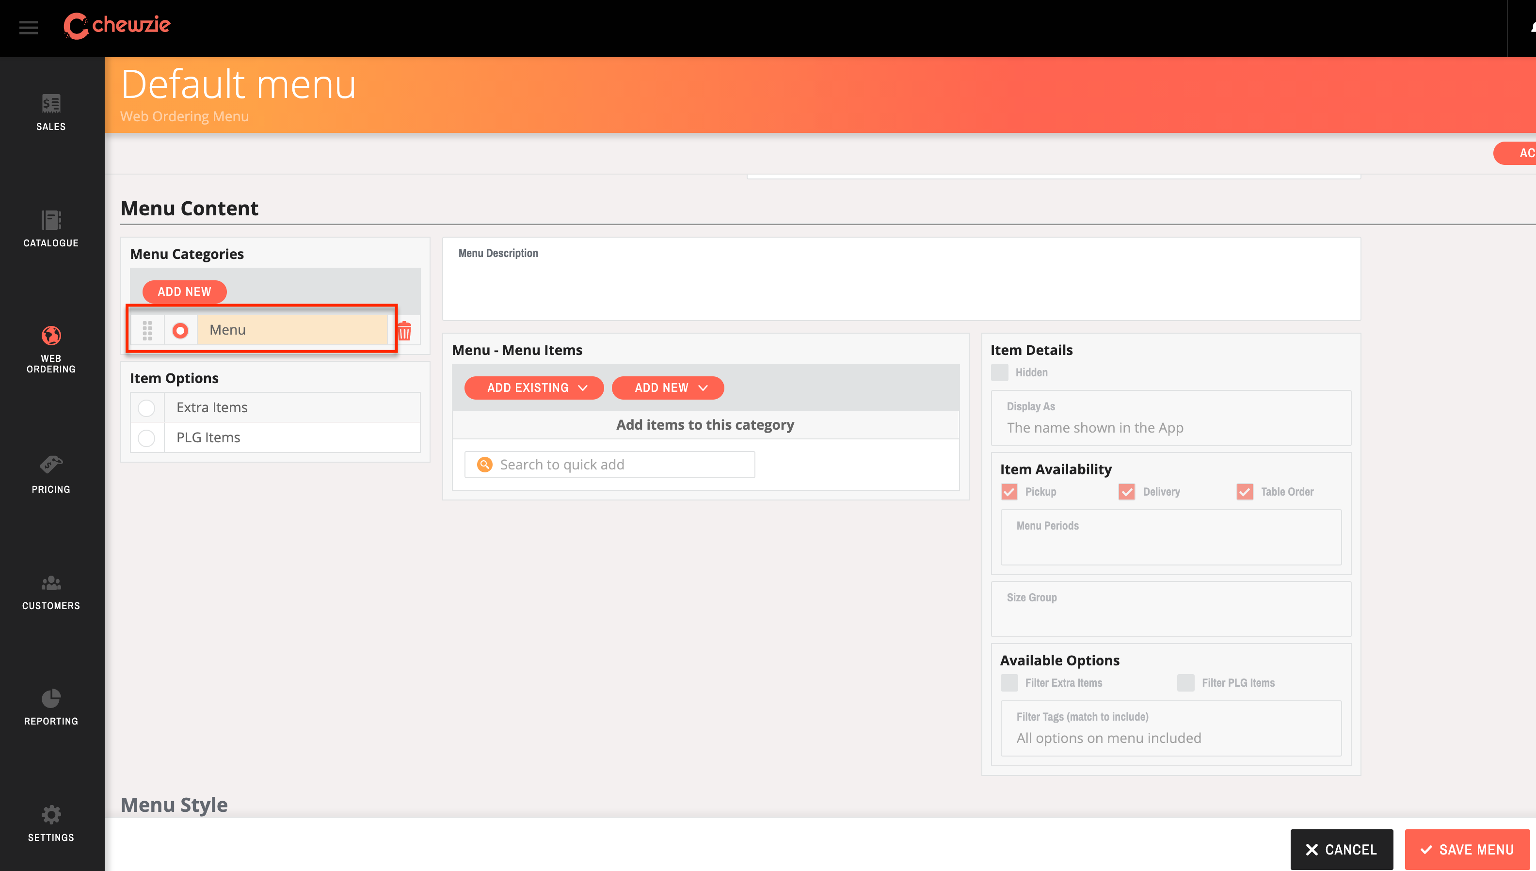Open the Filter Tags field

(x=1171, y=728)
